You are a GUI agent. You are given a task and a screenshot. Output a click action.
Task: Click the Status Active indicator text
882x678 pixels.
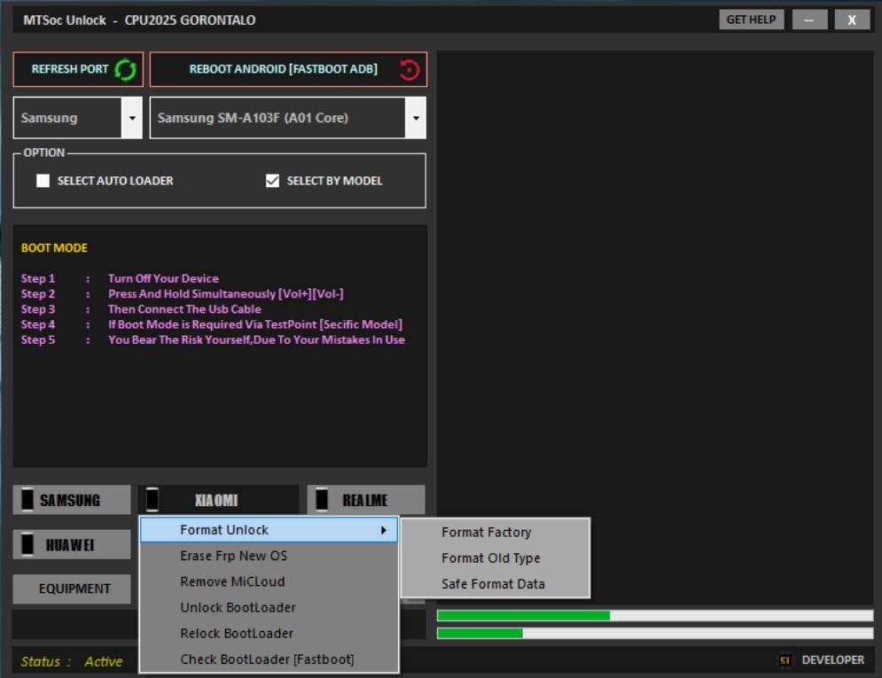71,661
